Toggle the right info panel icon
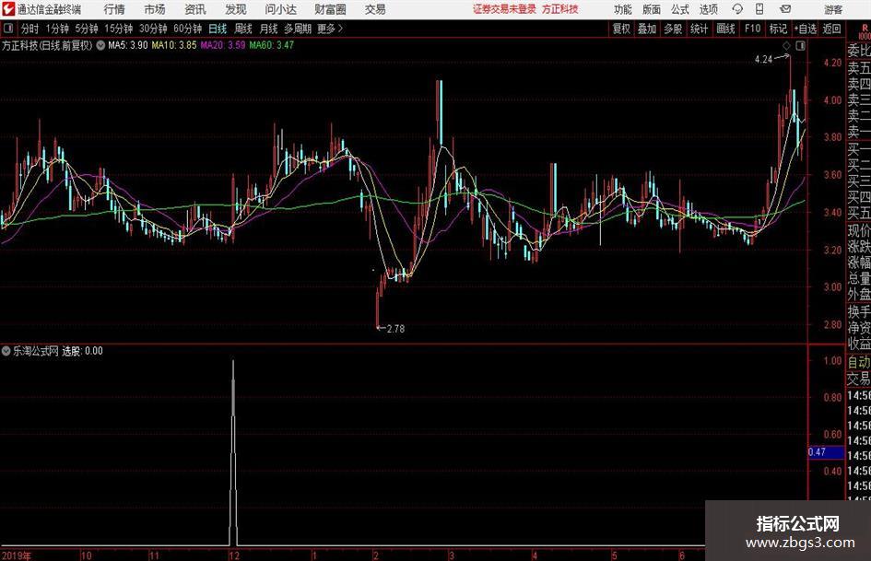Viewport: 871px width, 561px height. click(x=800, y=45)
